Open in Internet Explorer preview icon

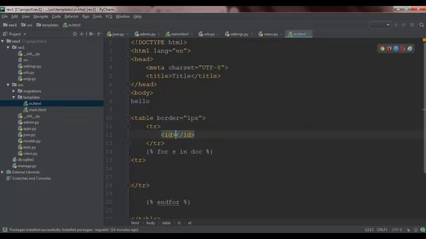pos(410,48)
